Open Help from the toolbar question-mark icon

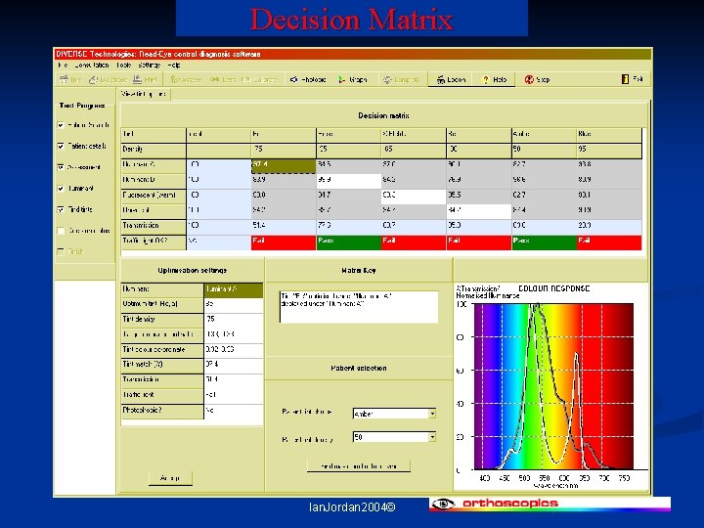(x=494, y=79)
